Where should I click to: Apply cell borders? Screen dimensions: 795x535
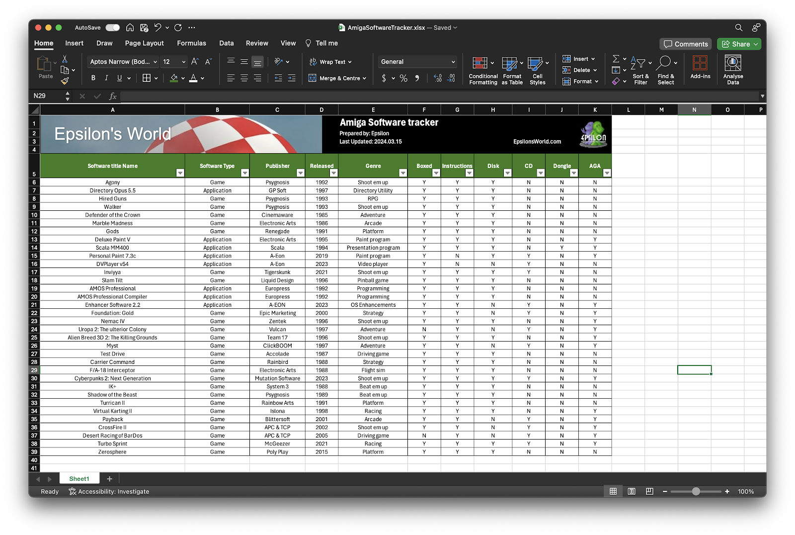point(147,78)
